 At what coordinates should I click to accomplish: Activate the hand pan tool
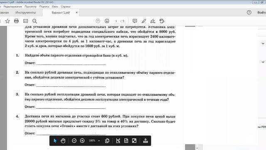pyautogui.click(x=63, y=141)
